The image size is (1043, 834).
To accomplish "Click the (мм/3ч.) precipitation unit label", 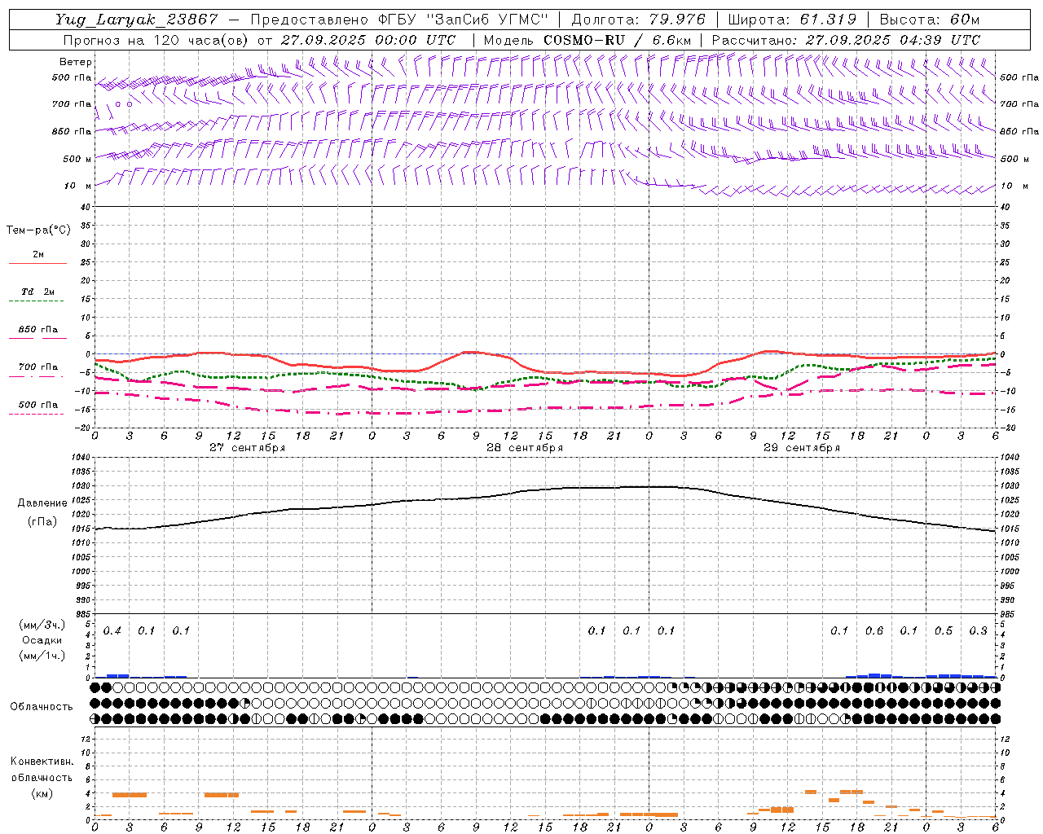I will click(42, 625).
